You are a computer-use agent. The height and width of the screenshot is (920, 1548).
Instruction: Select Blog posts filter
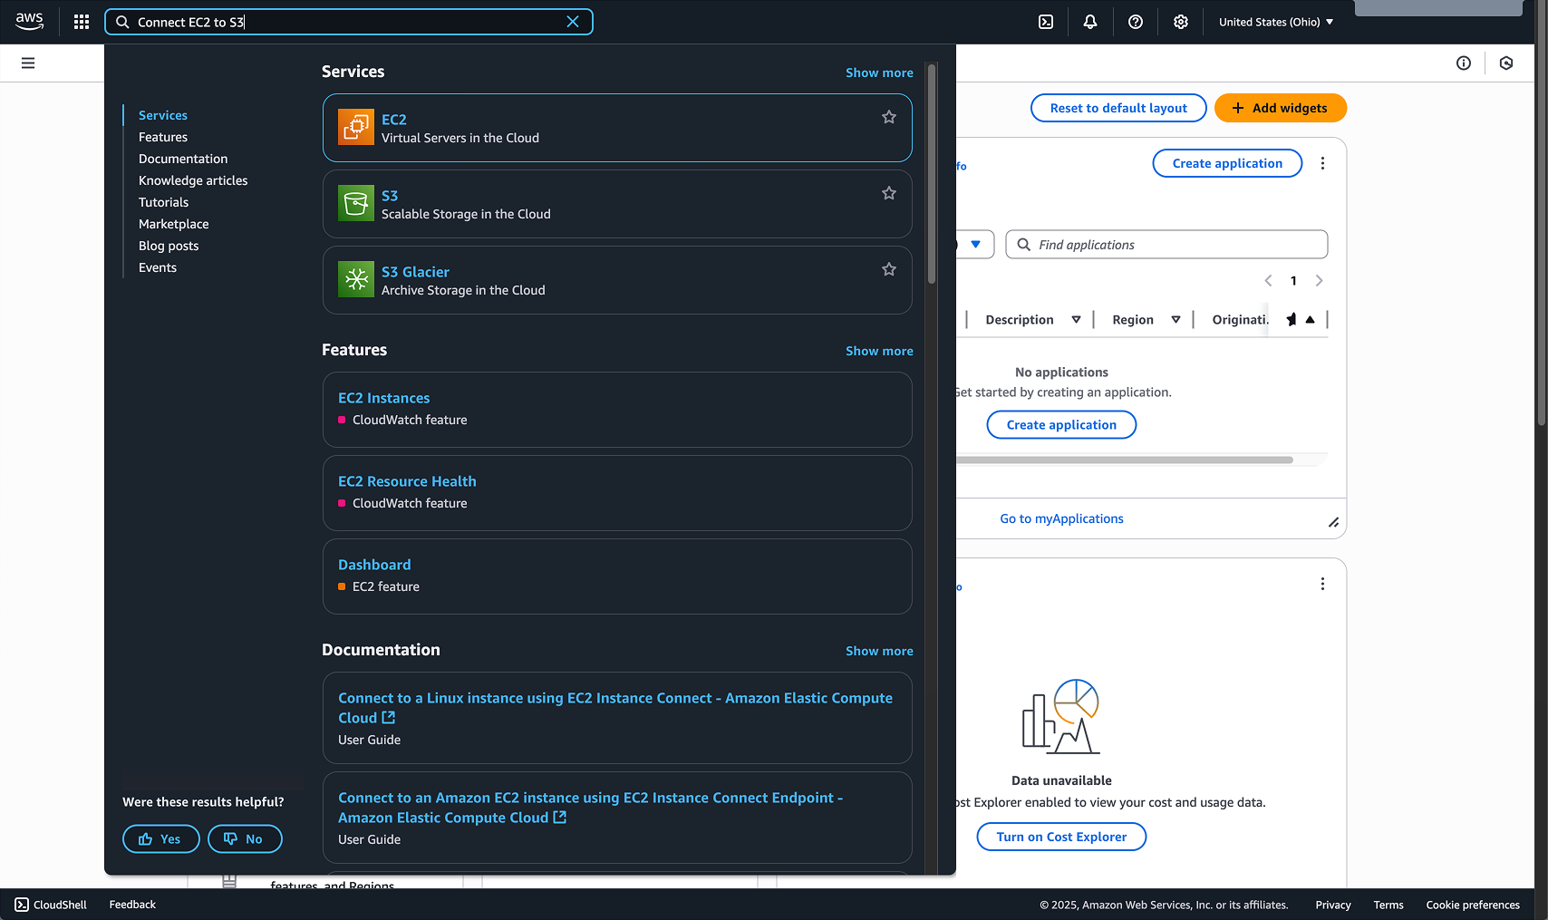tap(169, 246)
